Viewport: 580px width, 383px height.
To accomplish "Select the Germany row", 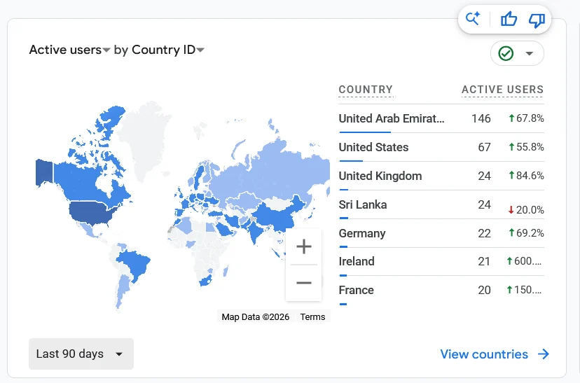I will pos(441,233).
